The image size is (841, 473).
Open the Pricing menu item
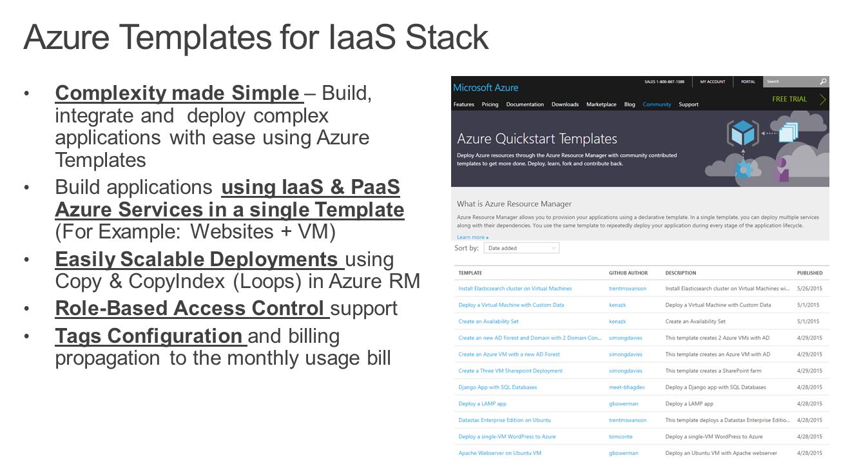coord(490,104)
